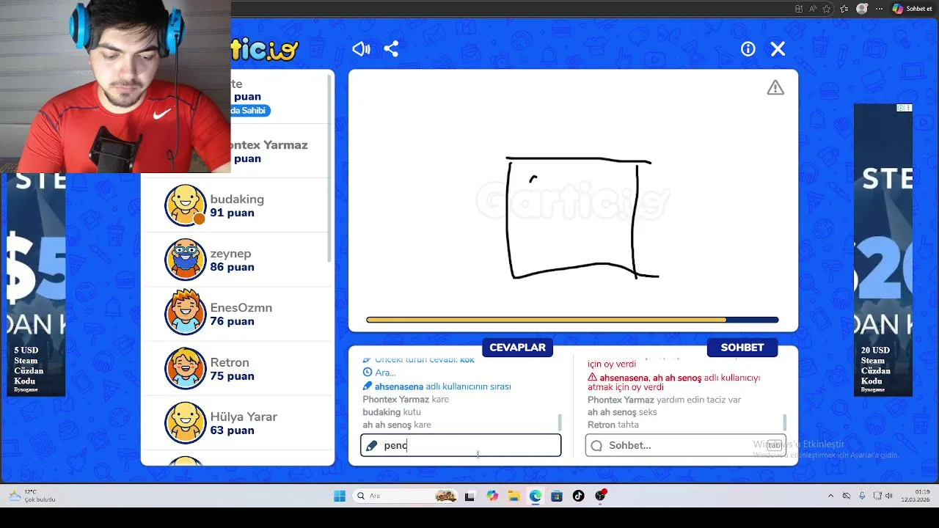Click the pencil icon in answer box
The width and height of the screenshot is (939, 528).
[x=371, y=445]
